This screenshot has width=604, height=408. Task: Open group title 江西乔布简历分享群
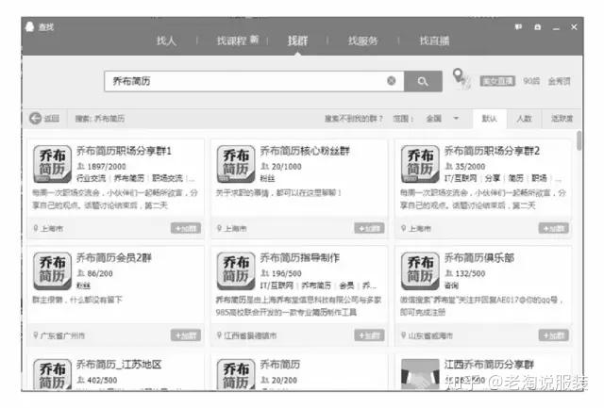489,364
